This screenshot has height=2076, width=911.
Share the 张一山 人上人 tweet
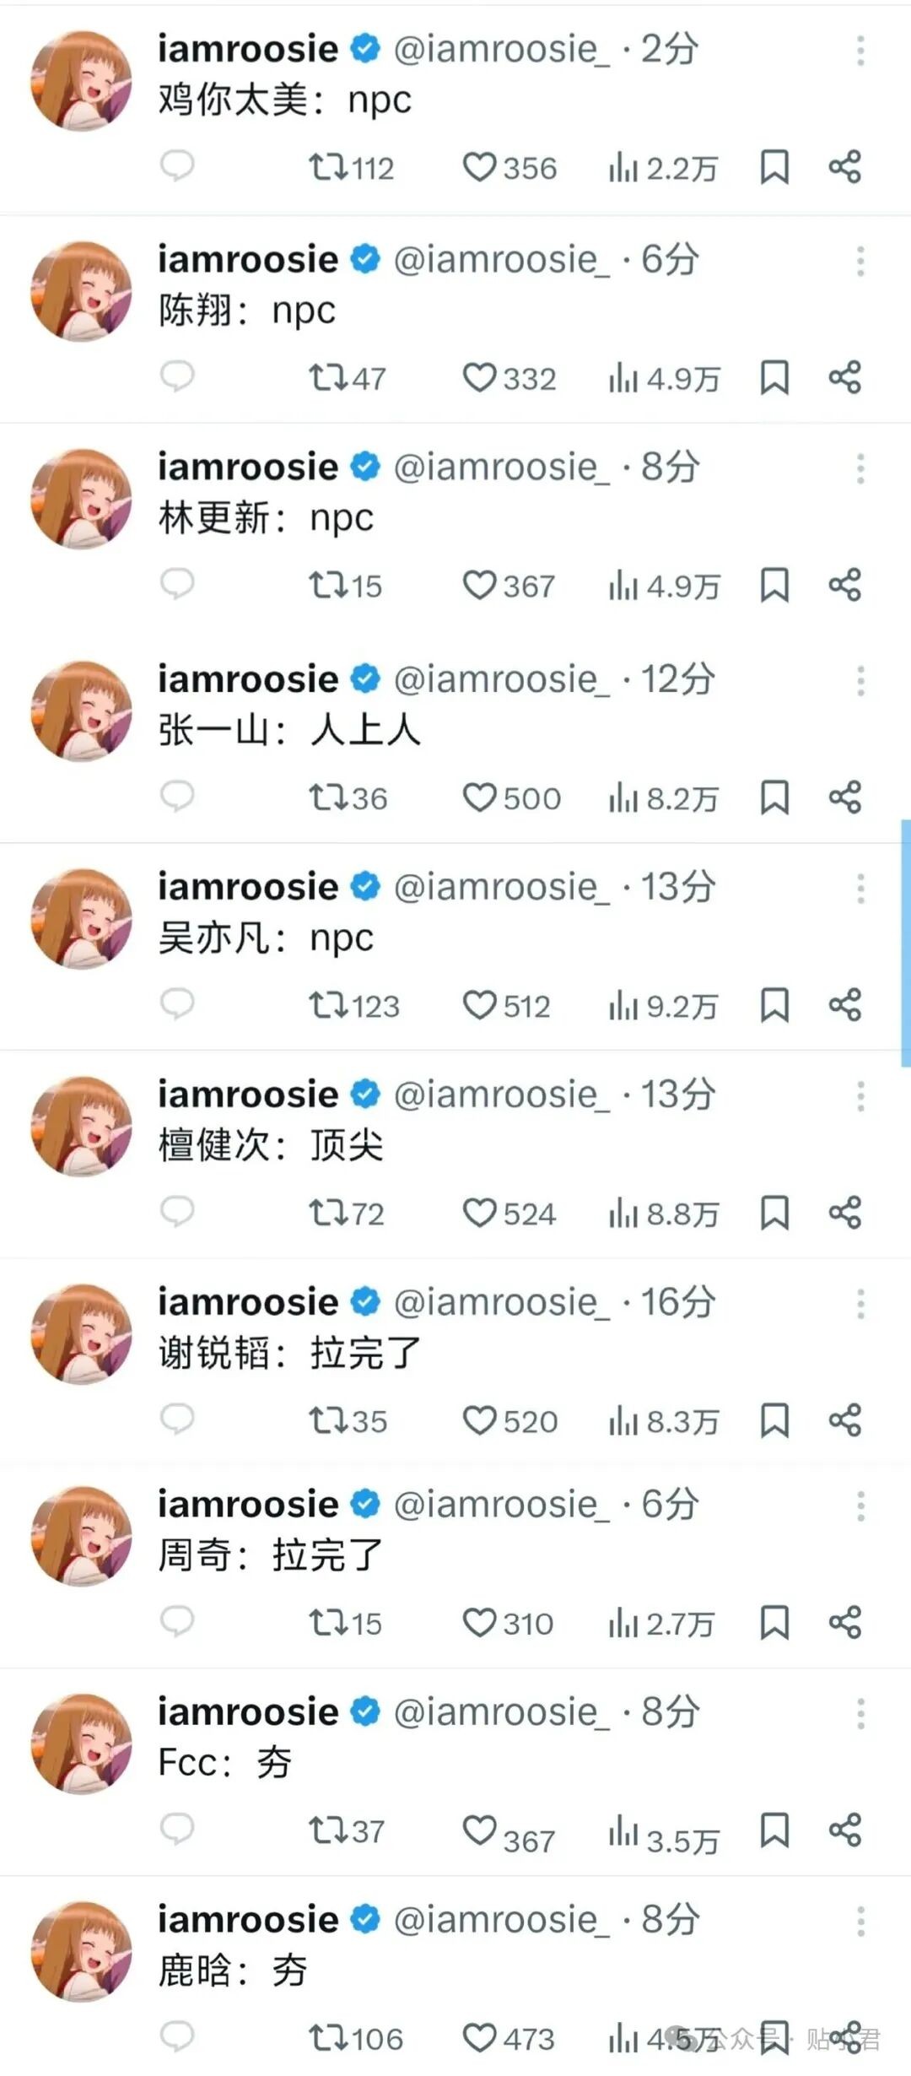pos(844,797)
